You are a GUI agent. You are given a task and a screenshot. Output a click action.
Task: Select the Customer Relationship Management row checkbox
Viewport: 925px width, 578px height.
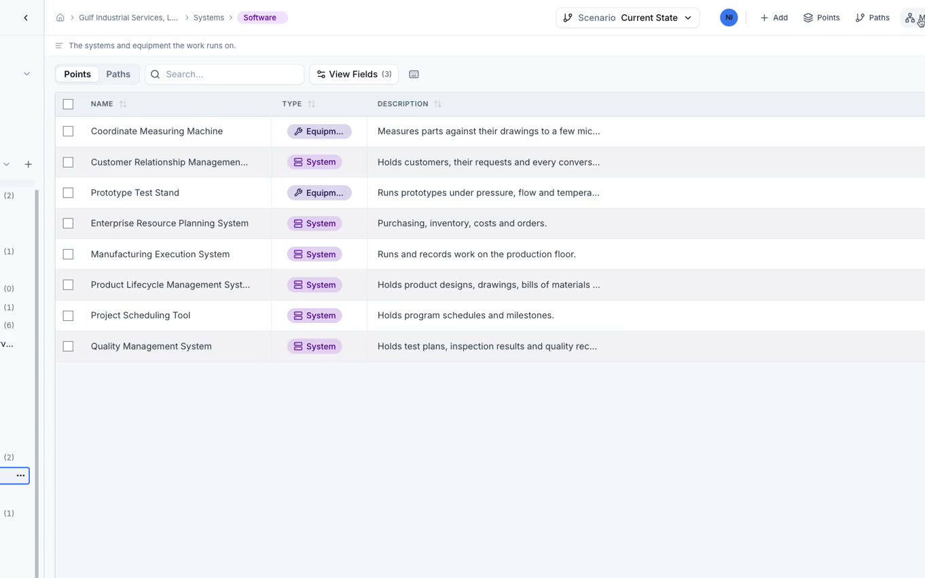coord(68,162)
